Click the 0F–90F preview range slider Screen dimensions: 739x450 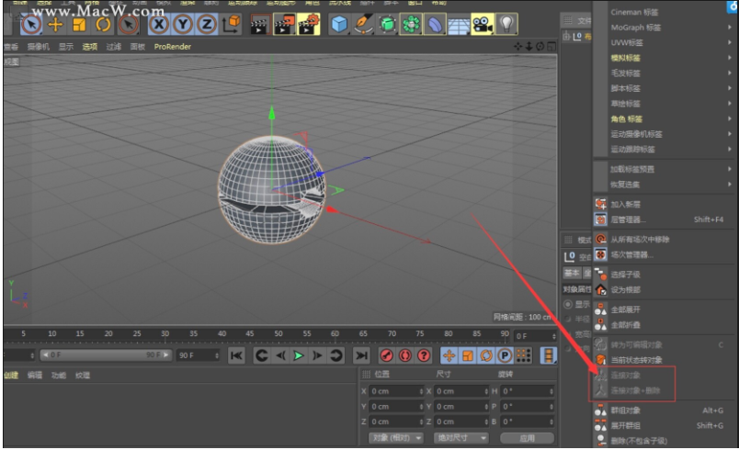[105, 354]
